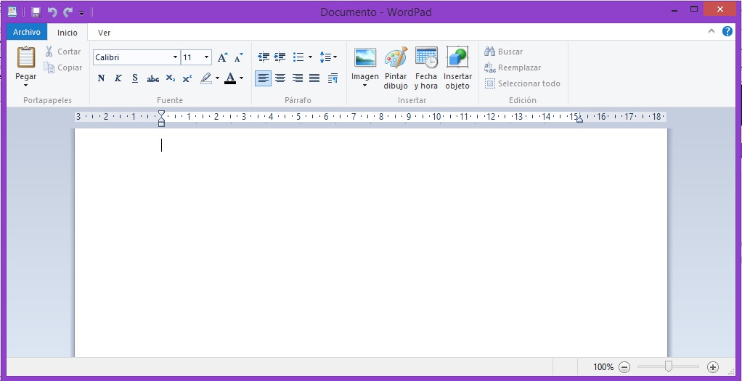The height and width of the screenshot is (381, 742).
Task: Expand the font size dropdown
Action: (x=207, y=57)
